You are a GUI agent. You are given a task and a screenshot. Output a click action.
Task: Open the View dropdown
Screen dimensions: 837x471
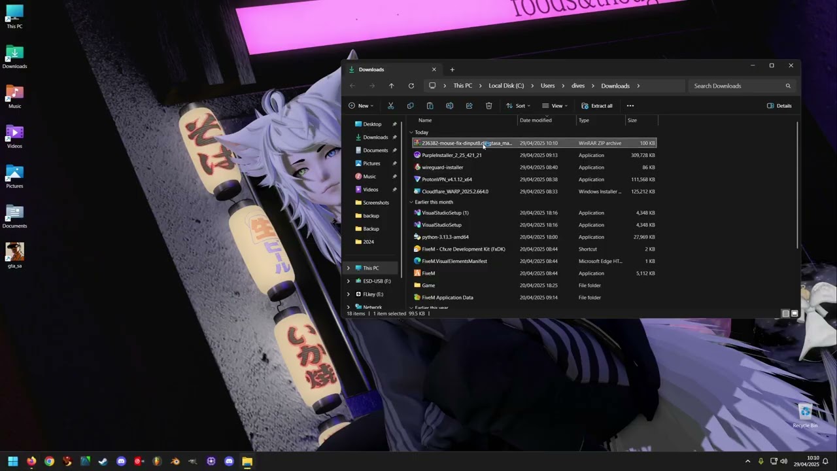(x=555, y=105)
